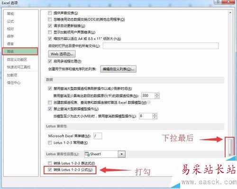Go to 信任中心 page
The image size is (237, 189).
coord(14,83)
